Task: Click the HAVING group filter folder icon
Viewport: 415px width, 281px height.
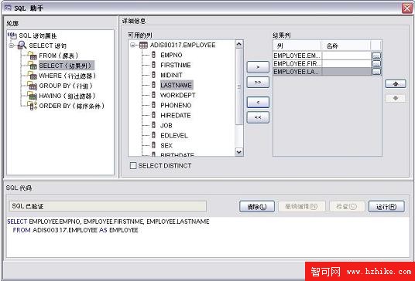Action: 33,96
